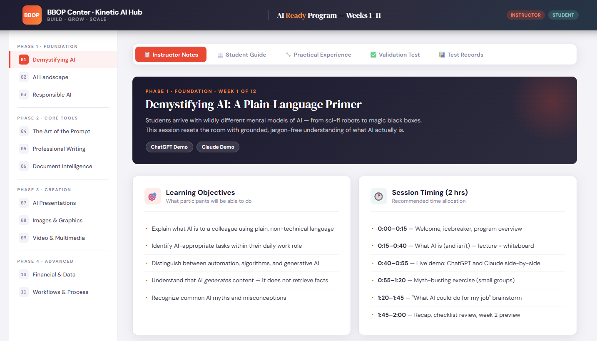Click the Learning Objectives heading
The width and height of the screenshot is (597, 341).
point(200,192)
